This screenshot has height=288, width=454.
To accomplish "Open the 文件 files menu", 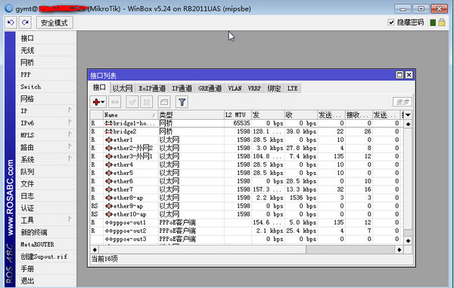I will point(46,184).
